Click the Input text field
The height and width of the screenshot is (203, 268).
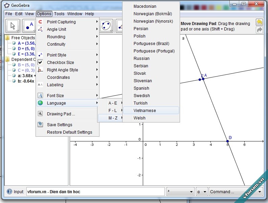click(95, 191)
